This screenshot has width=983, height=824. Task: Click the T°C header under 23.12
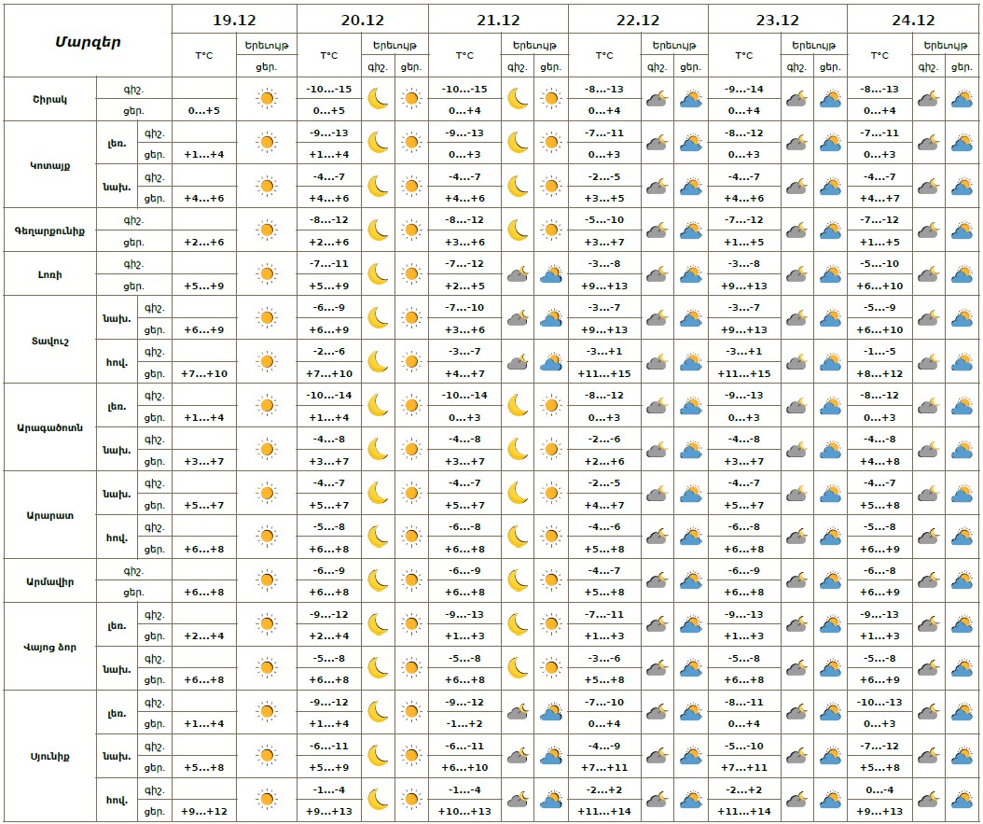coord(743,55)
